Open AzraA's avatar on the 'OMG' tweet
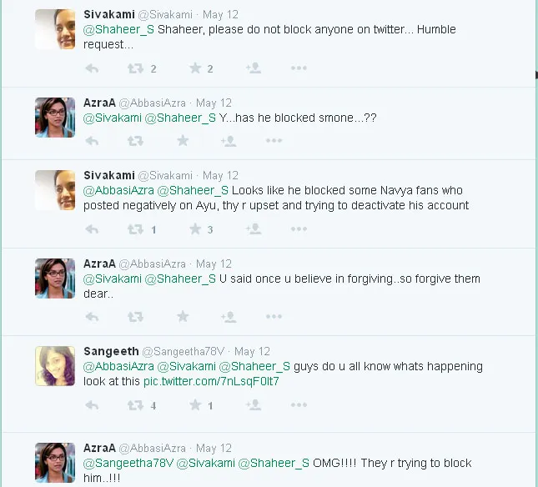Screen dimensions: 538x487 56,463
